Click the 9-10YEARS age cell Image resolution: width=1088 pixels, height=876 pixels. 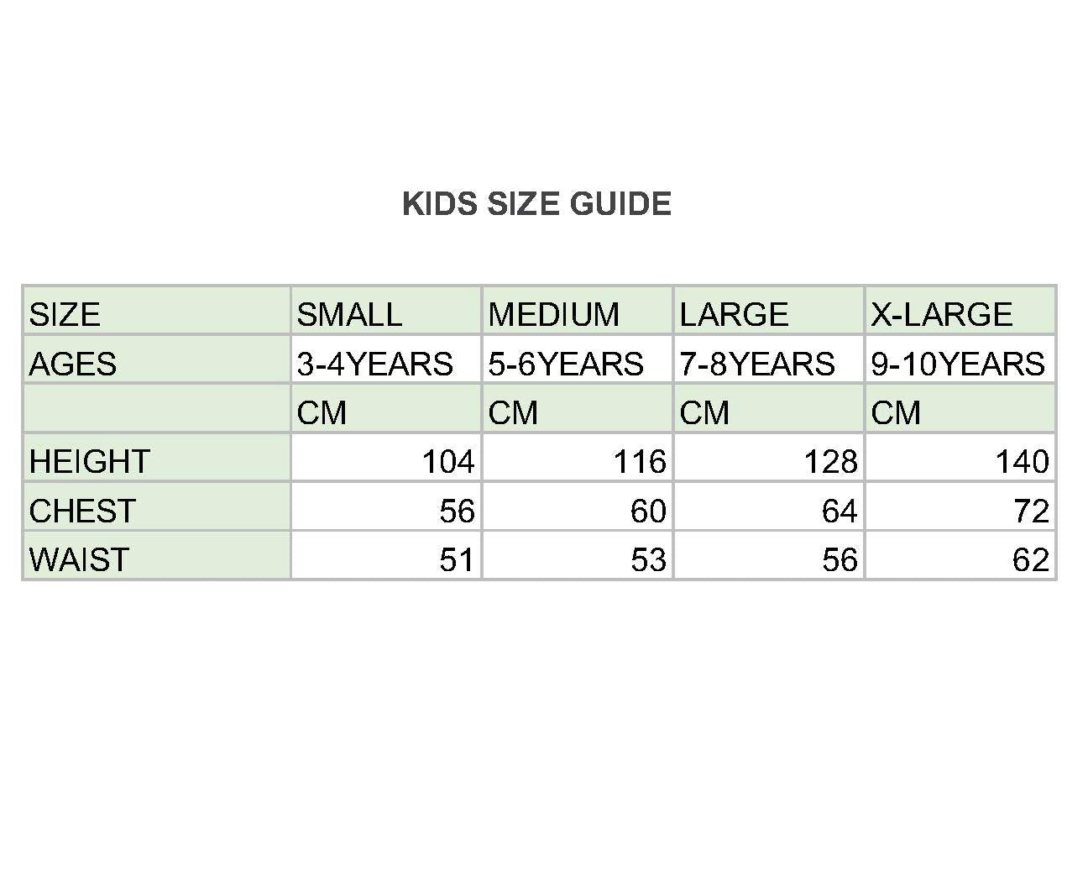(958, 364)
